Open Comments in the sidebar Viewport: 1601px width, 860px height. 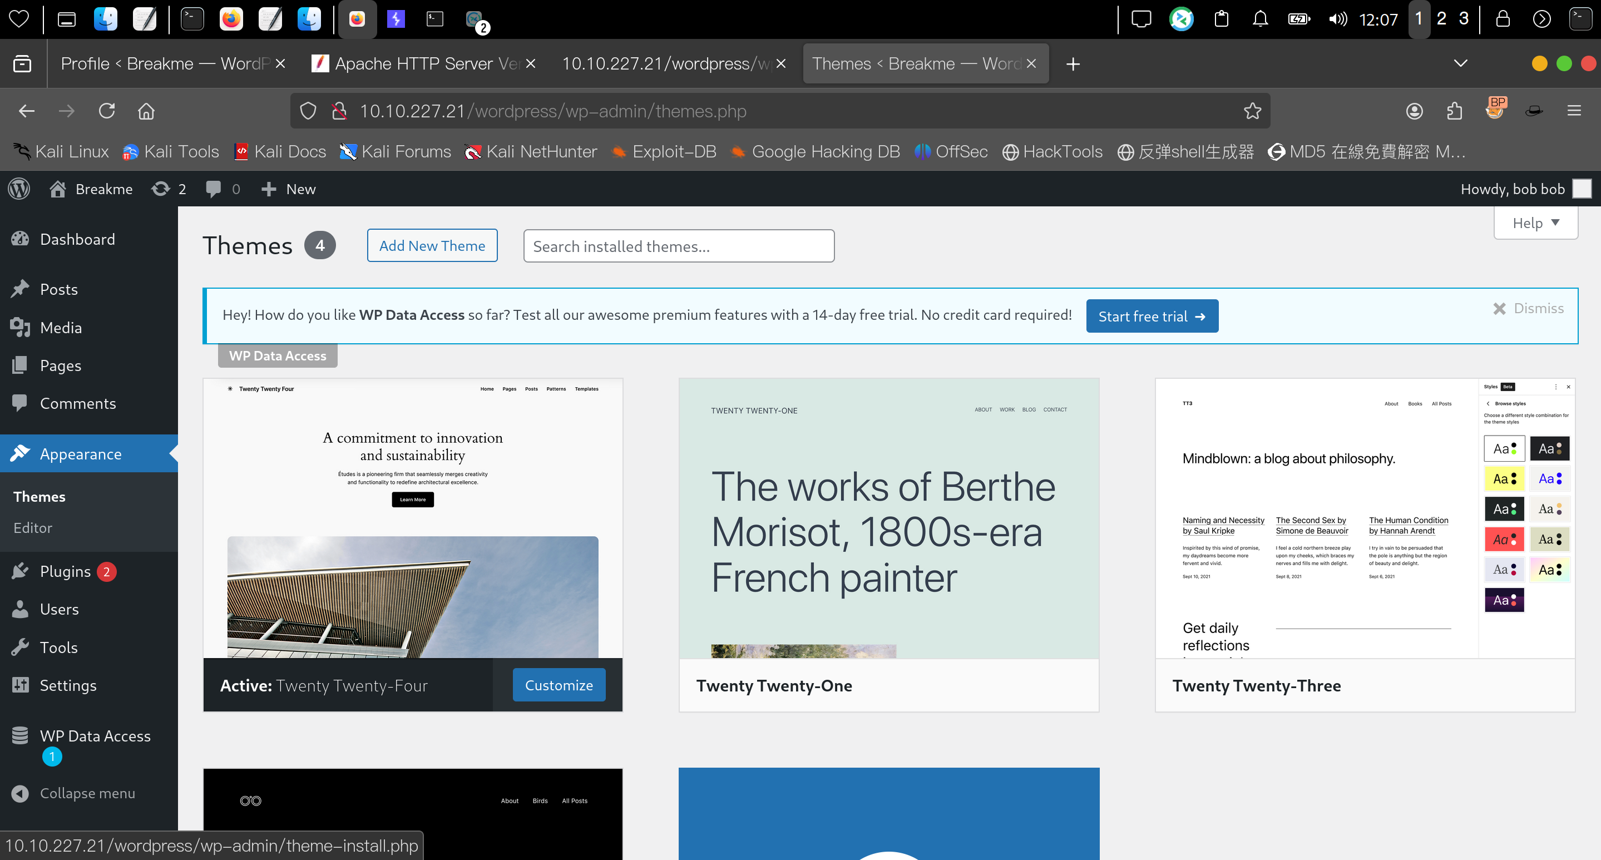78,403
